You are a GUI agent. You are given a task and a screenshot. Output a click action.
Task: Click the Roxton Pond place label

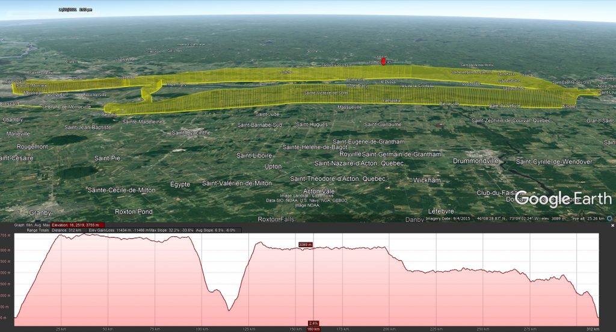click(134, 212)
